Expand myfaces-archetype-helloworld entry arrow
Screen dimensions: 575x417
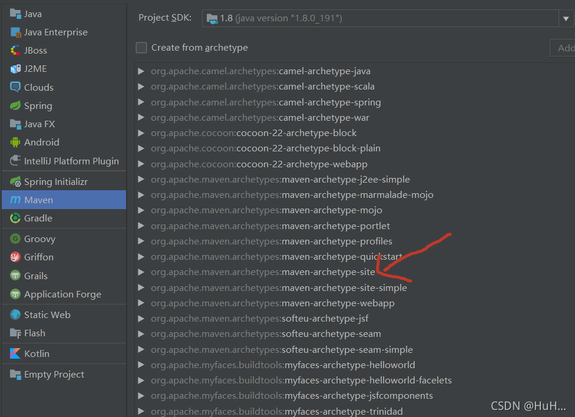[141, 365]
